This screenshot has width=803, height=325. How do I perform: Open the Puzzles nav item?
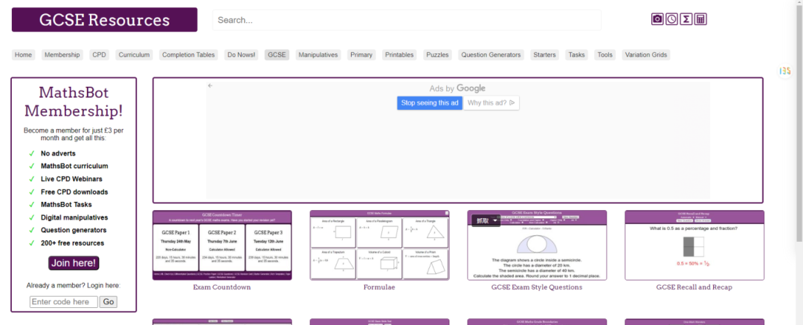(438, 55)
